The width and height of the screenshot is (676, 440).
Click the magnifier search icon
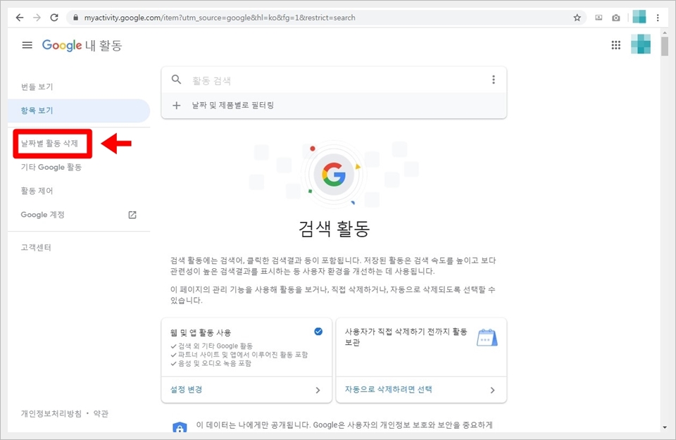pyautogui.click(x=176, y=80)
